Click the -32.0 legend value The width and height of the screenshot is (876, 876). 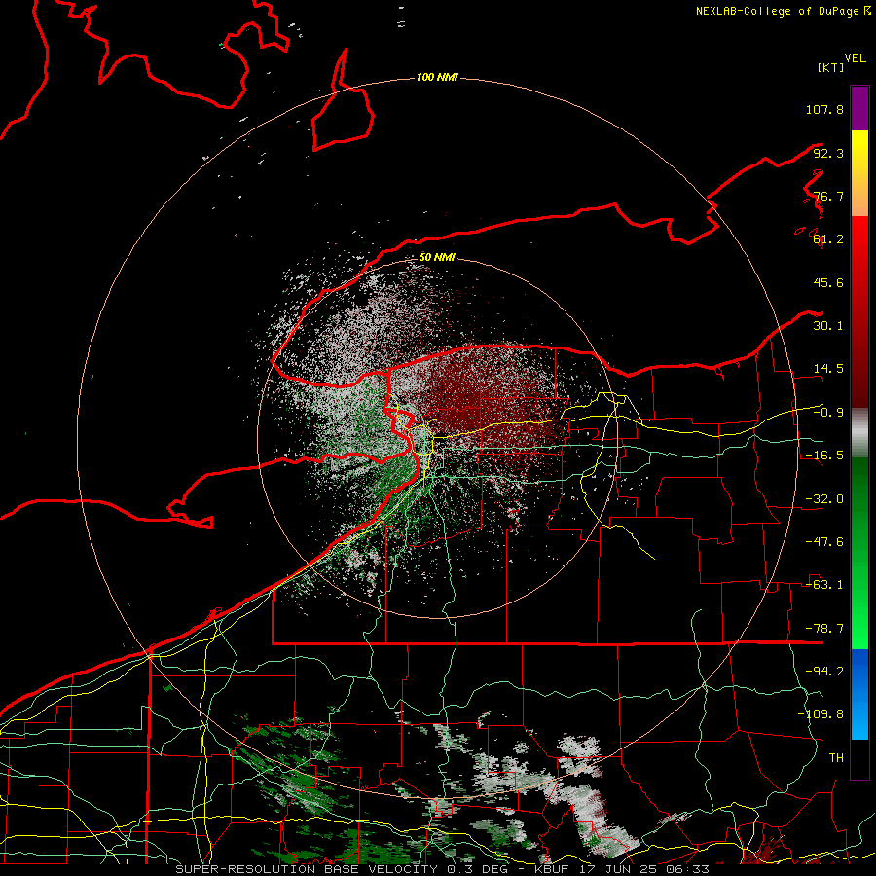point(824,499)
